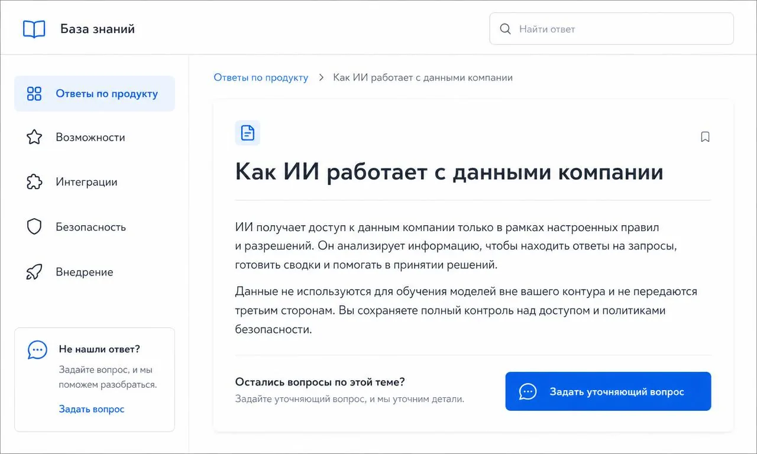Click paragraph starting with ИИ получает доступ
The image size is (757, 454).
(455, 246)
